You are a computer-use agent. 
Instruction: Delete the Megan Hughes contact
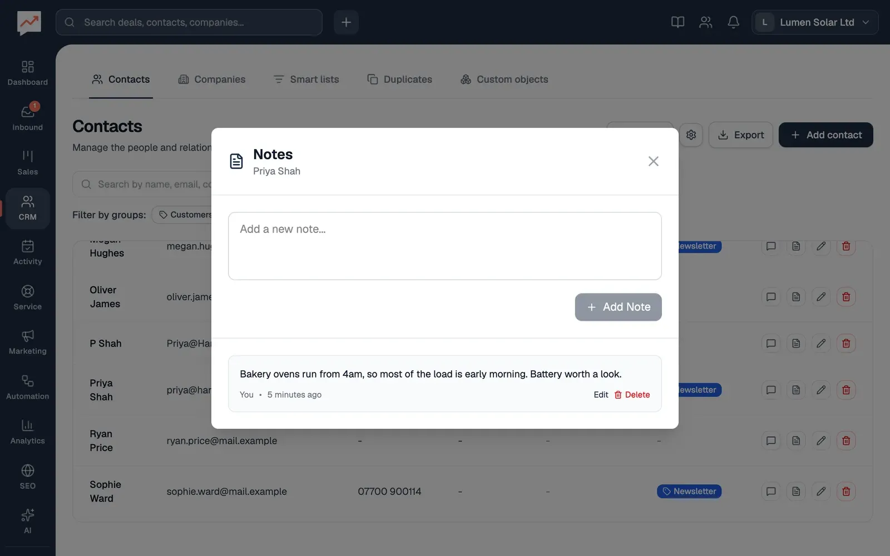tap(846, 246)
